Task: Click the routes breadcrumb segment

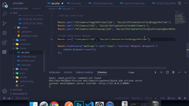Action: point(52,9)
